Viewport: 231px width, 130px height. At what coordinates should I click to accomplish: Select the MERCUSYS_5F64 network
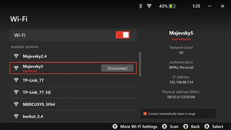click(x=73, y=104)
